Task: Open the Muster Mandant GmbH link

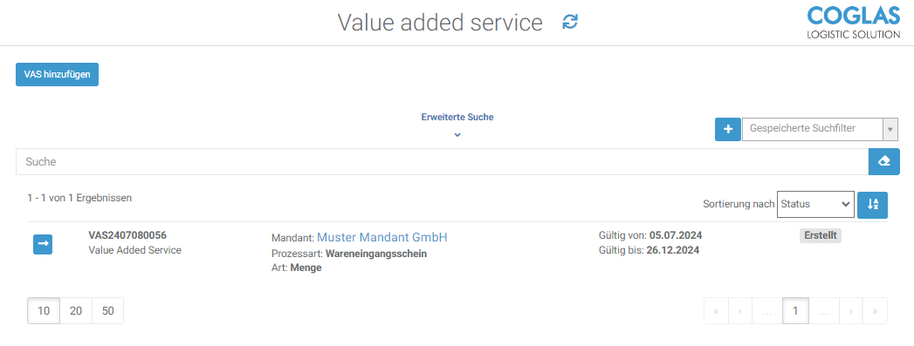Action: pyautogui.click(x=382, y=237)
